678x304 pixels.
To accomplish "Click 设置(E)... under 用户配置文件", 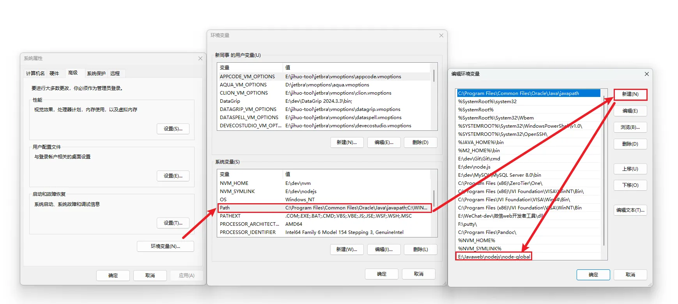I will 173,176.
